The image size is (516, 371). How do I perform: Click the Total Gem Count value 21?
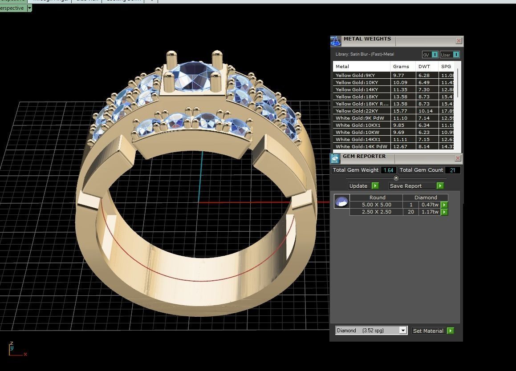[x=452, y=170]
